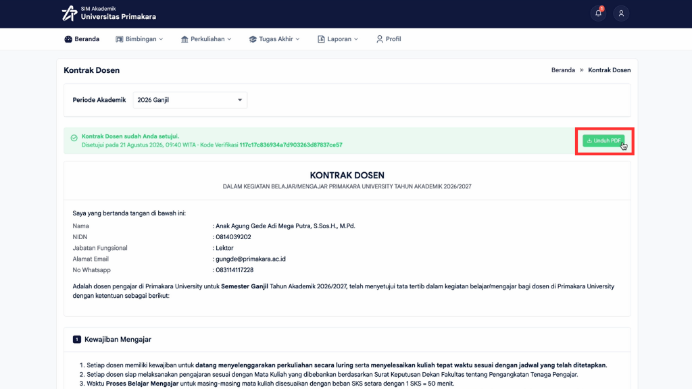Open the Profil menu item
The image size is (692, 389).
tap(389, 39)
